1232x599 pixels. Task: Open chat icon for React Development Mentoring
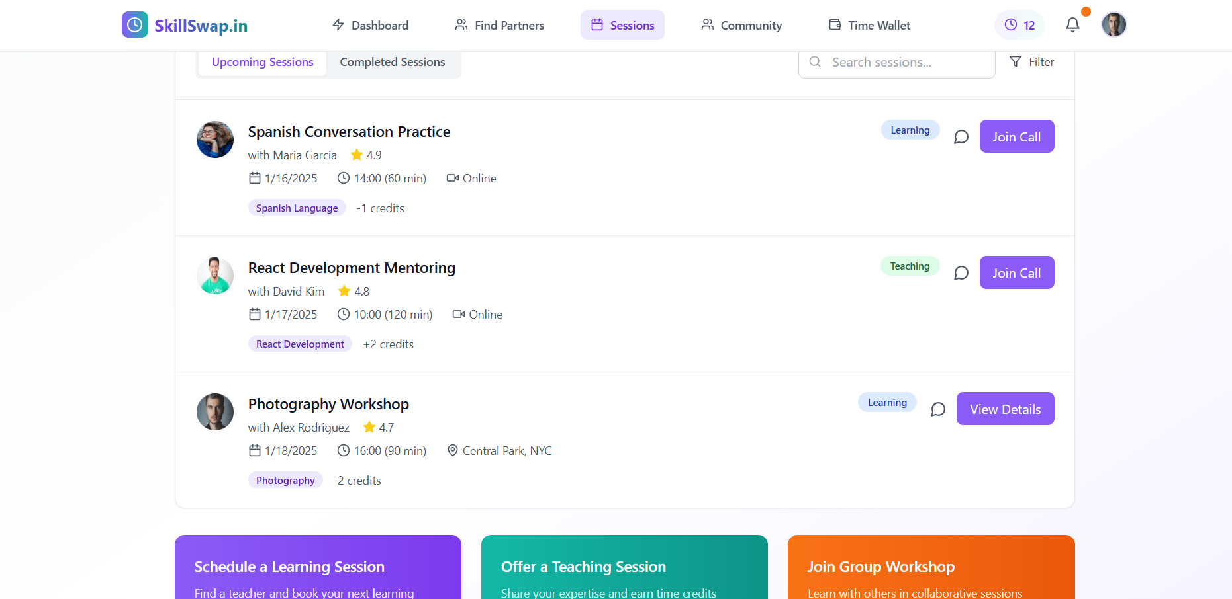tap(961, 273)
